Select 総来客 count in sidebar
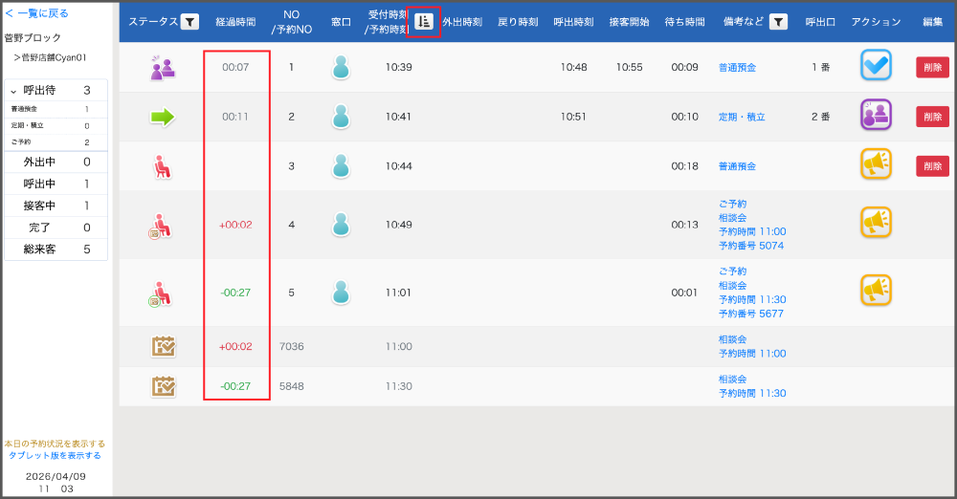 click(56, 249)
